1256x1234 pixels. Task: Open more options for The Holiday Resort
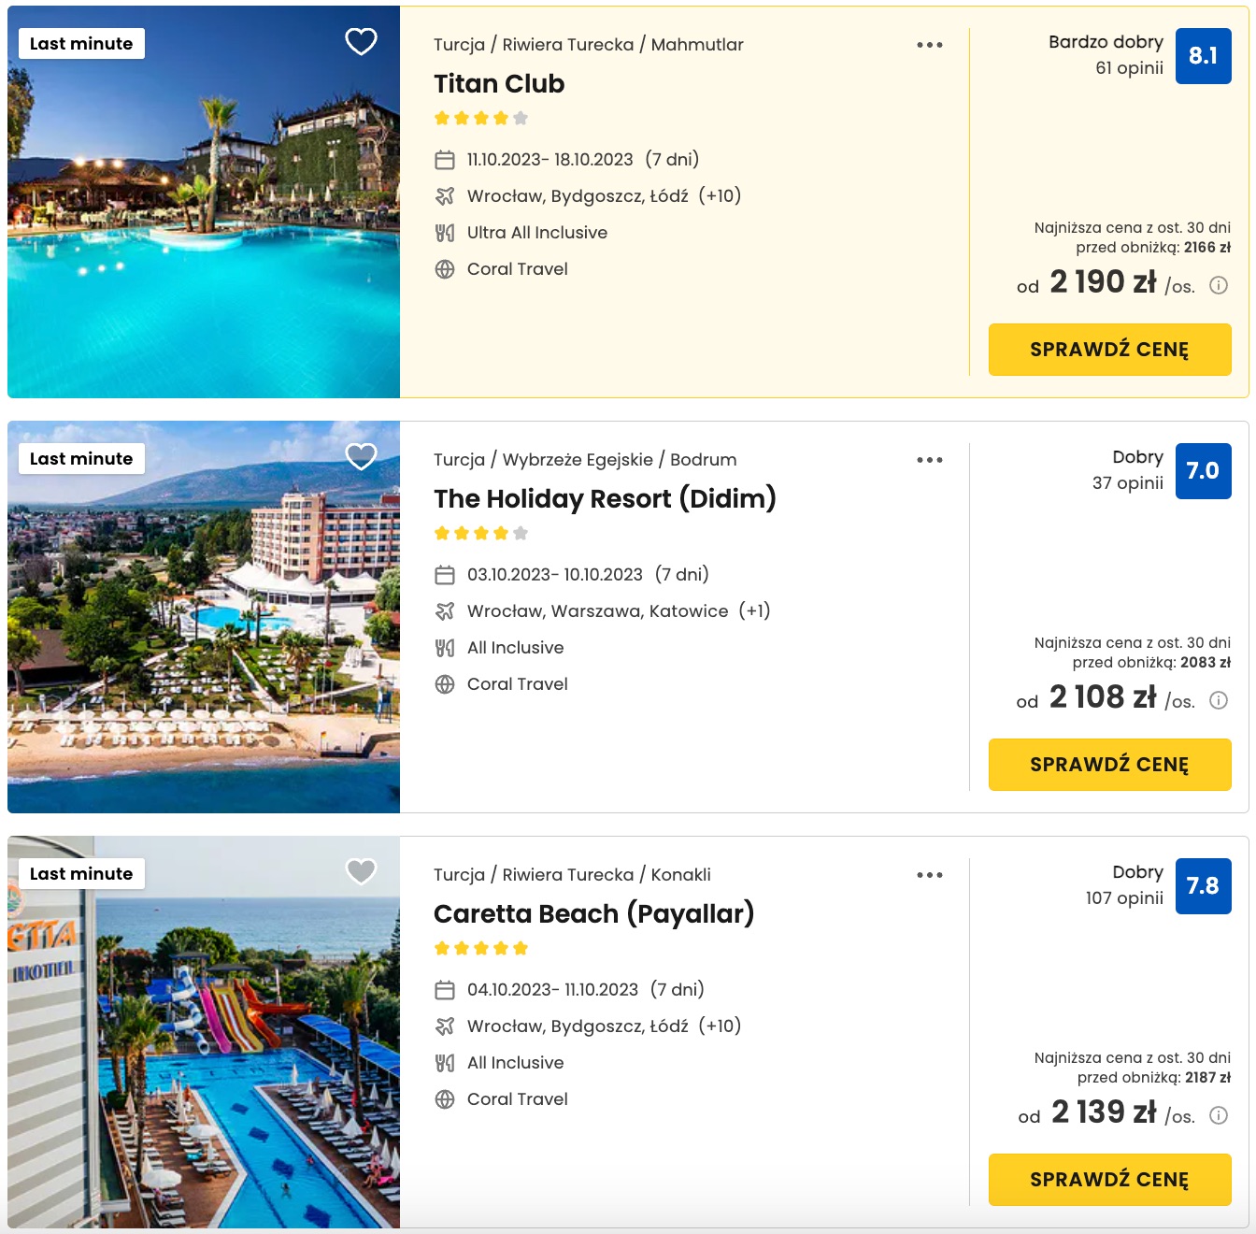tap(930, 460)
